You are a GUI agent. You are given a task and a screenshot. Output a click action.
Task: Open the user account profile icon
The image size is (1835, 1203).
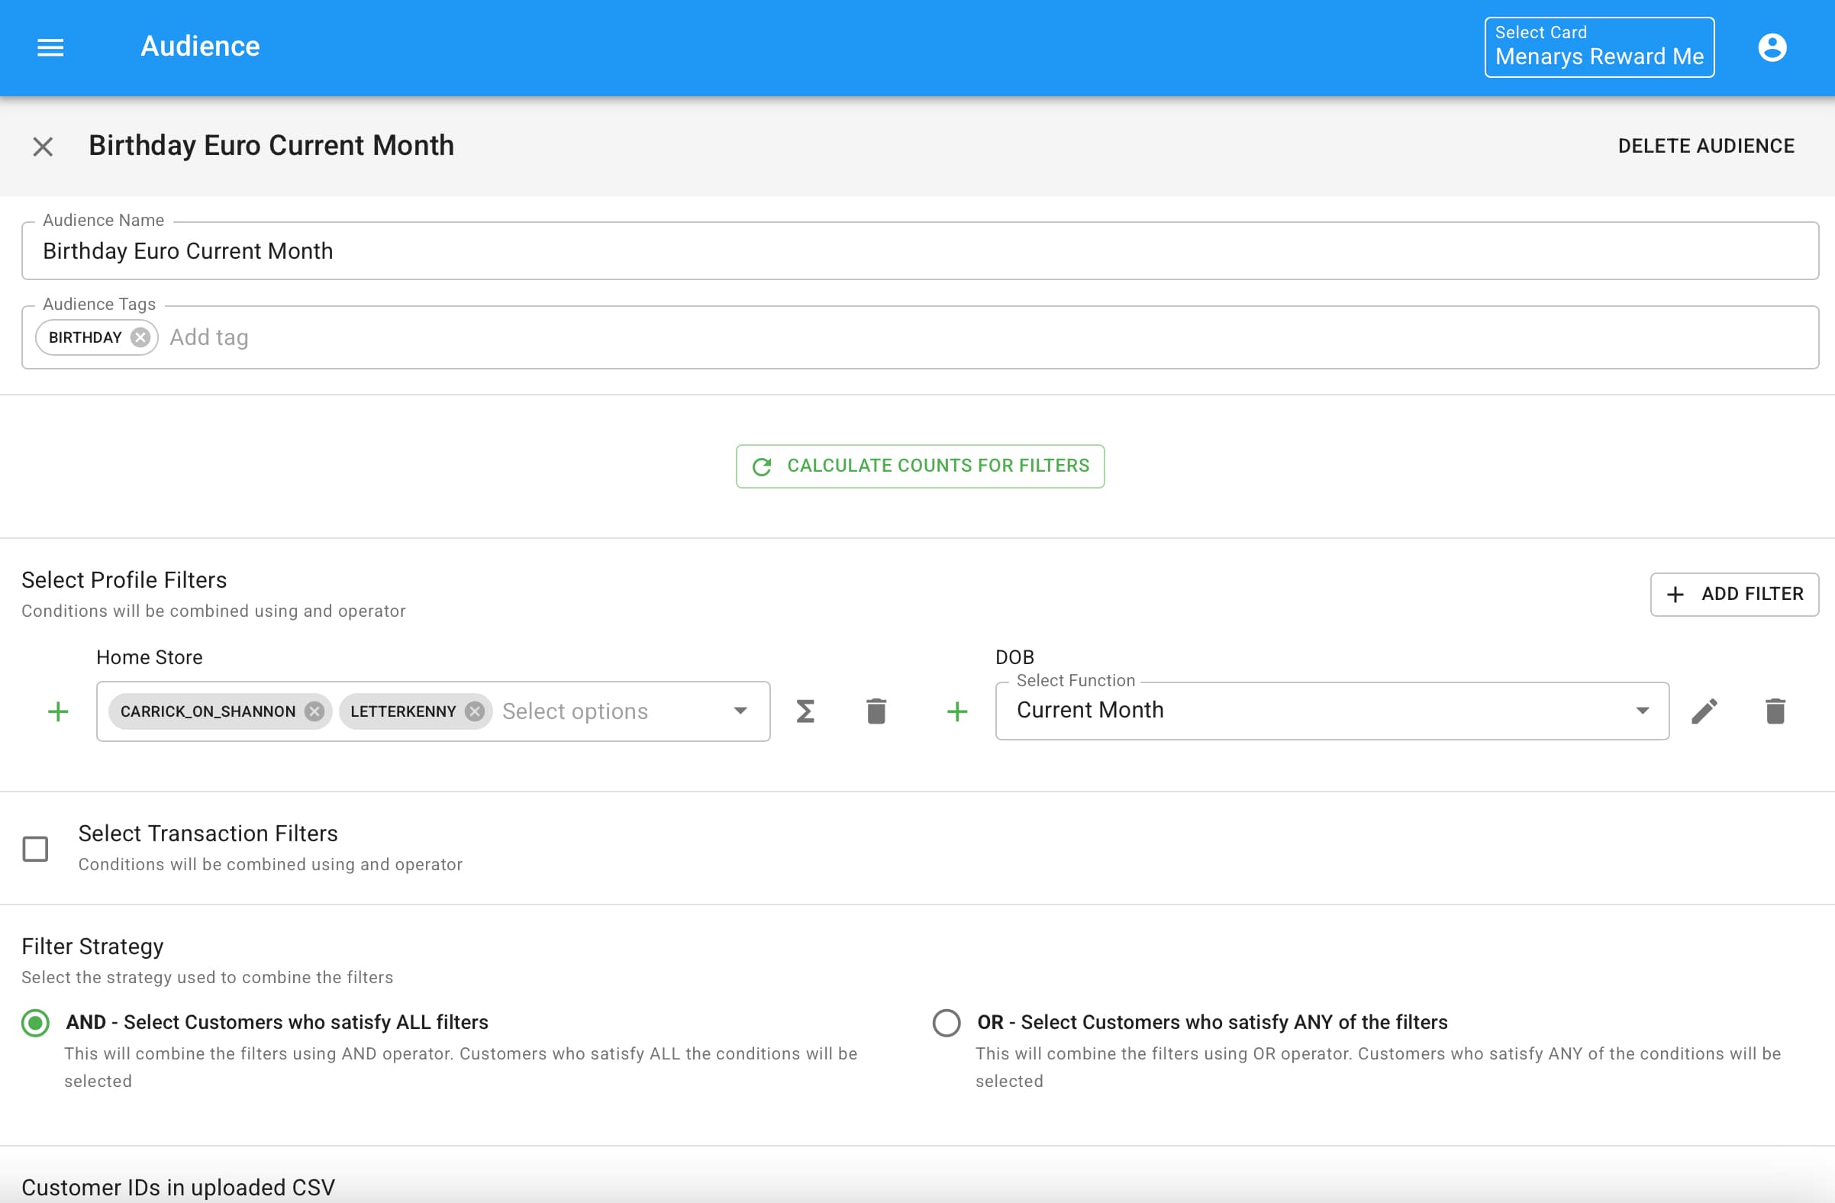[x=1772, y=47]
